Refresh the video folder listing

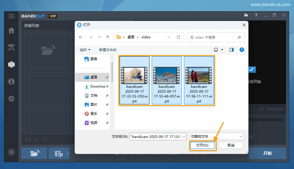point(178,37)
